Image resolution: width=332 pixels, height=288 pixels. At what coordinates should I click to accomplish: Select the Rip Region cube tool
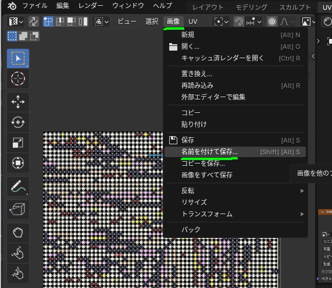[18, 209]
